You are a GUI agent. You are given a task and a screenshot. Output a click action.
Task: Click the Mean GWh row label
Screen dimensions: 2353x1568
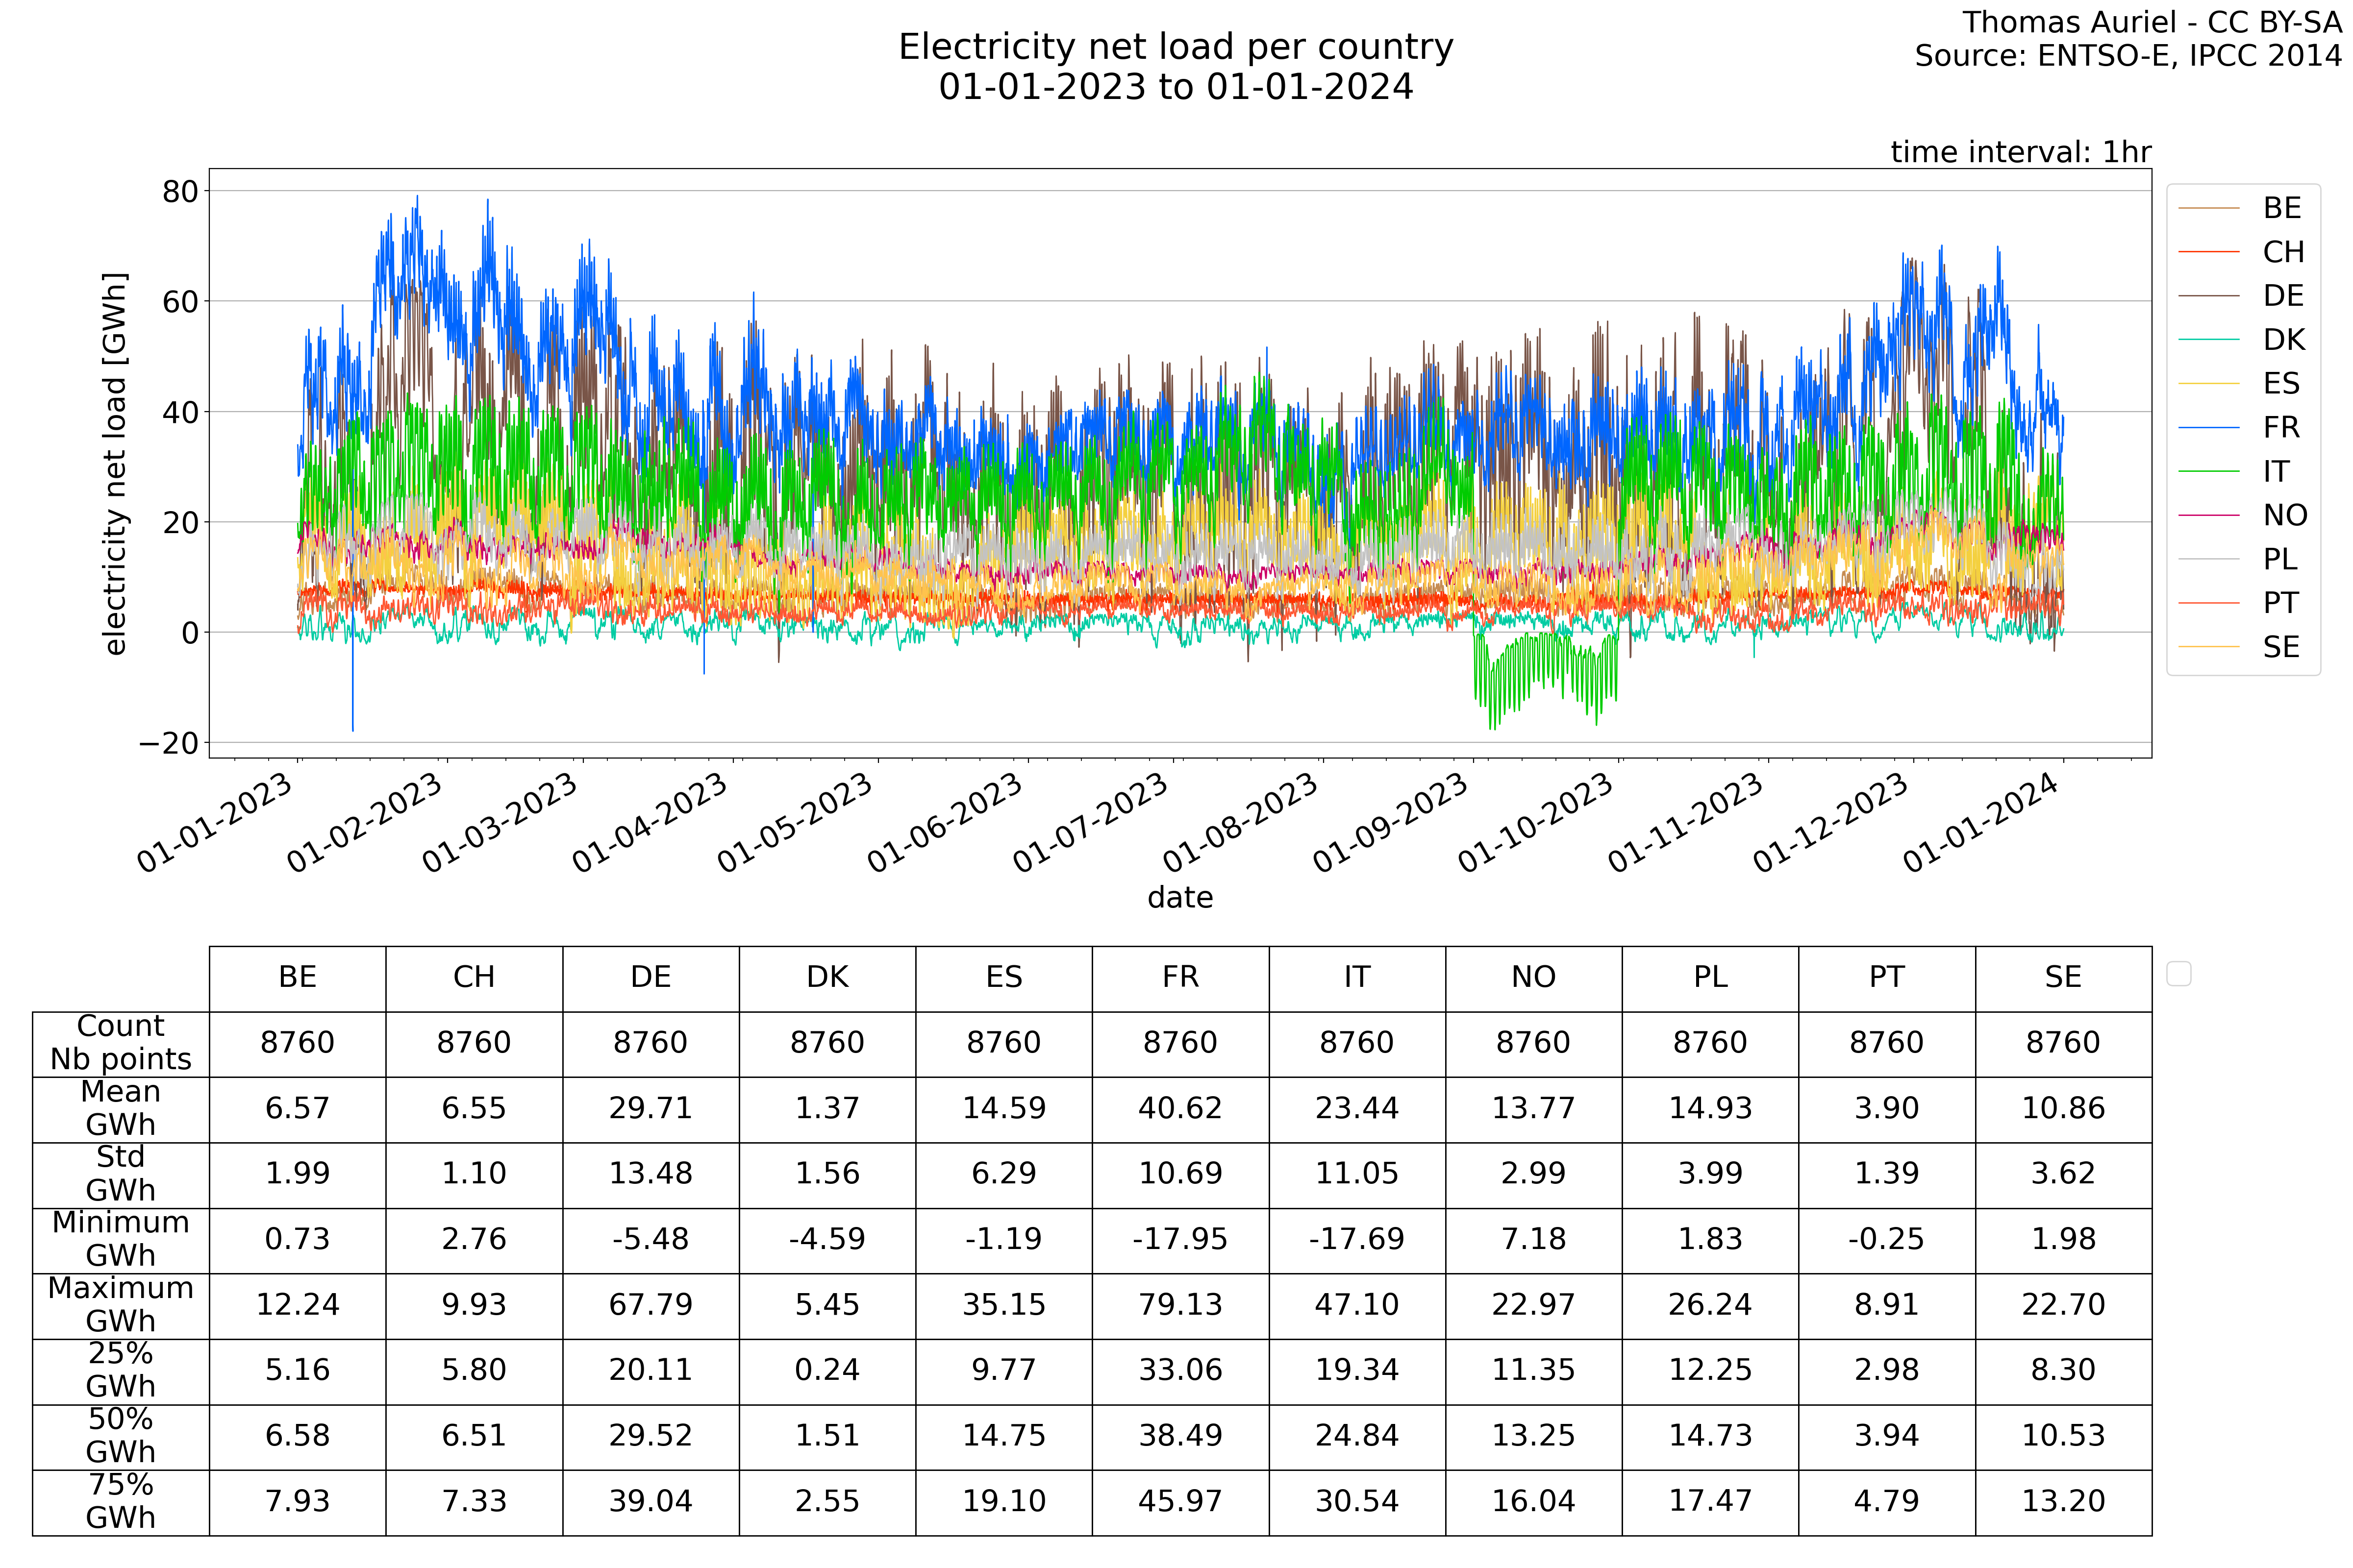click(120, 1108)
